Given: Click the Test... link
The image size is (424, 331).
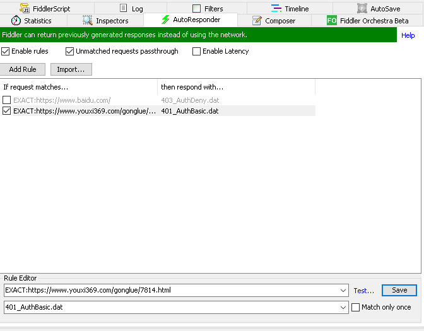Looking at the screenshot, I should click(x=363, y=291).
